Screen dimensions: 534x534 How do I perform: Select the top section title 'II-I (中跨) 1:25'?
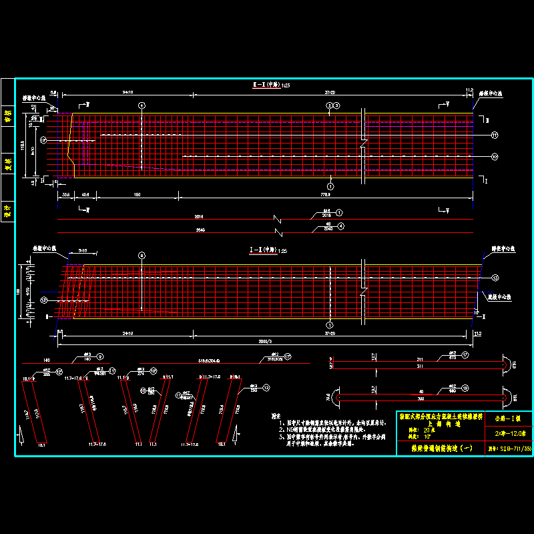point(271,85)
